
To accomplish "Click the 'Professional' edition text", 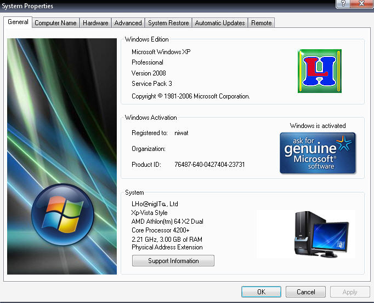I will click(x=148, y=62).
